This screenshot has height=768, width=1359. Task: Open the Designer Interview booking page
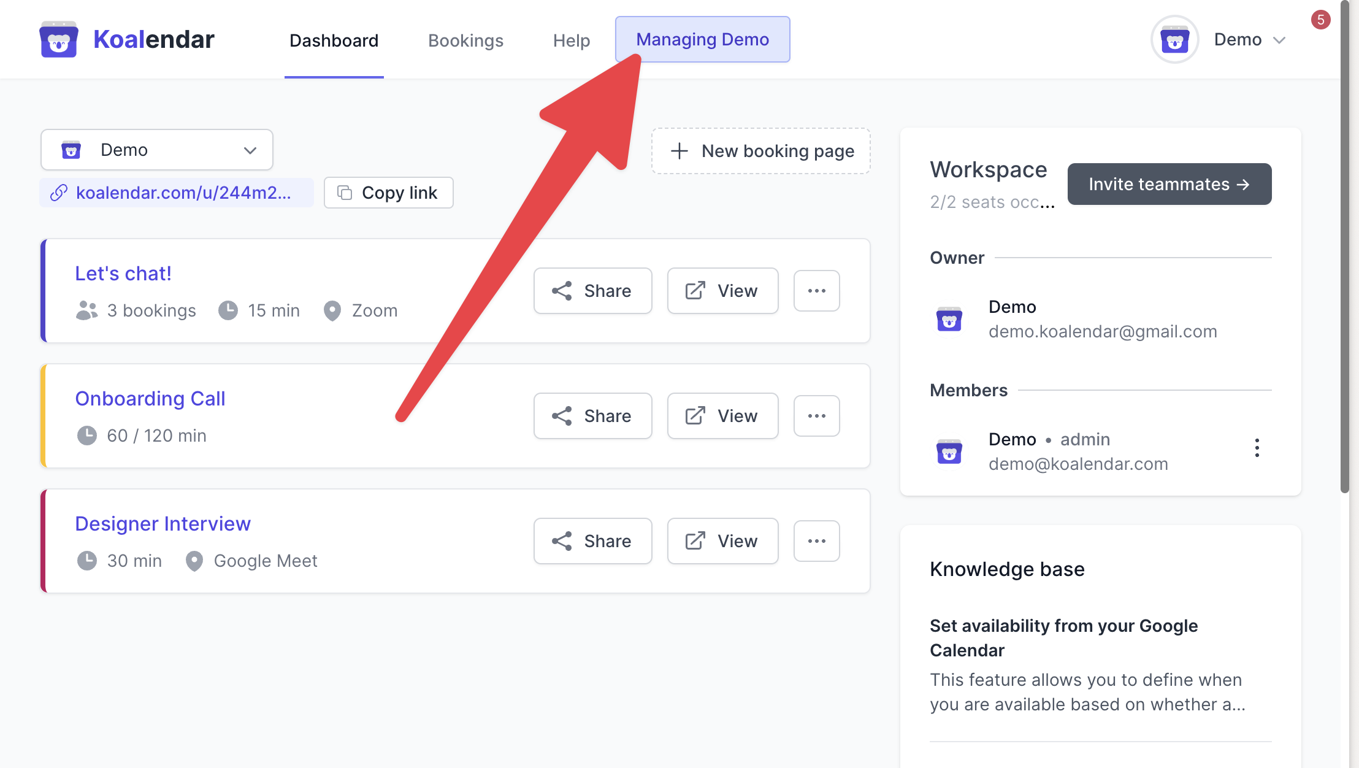pos(163,524)
